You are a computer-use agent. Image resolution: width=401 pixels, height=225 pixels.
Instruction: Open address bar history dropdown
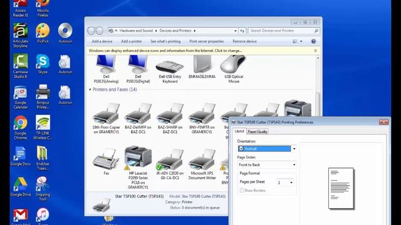point(236,31)
